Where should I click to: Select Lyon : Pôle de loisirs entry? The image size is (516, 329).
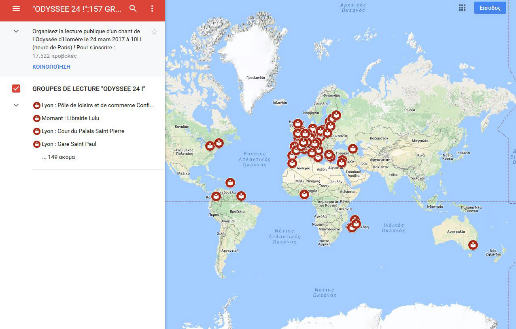(98, 105)
